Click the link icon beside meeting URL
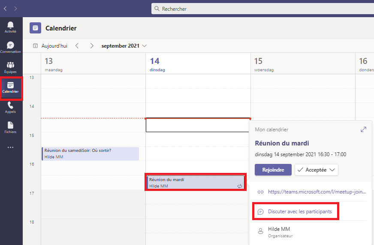Image resolution: width=374 pixels, height=245 pixels. pos(260,192)
